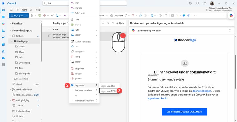Open the Calendar module in sidebar
Viewport: 237px width, 122px height.
point(3,17)
